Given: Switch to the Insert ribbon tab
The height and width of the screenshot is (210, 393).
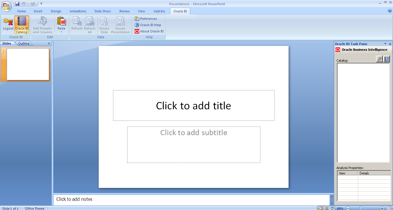Looking at the screenshot, I should pos(38,11).
